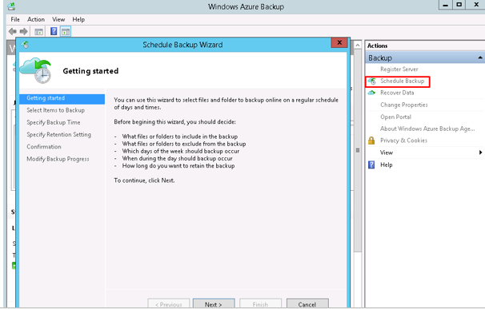The image size is (485, 309).
Task: Maximize the Windows Azure Backup window
Action: [459, 5]
